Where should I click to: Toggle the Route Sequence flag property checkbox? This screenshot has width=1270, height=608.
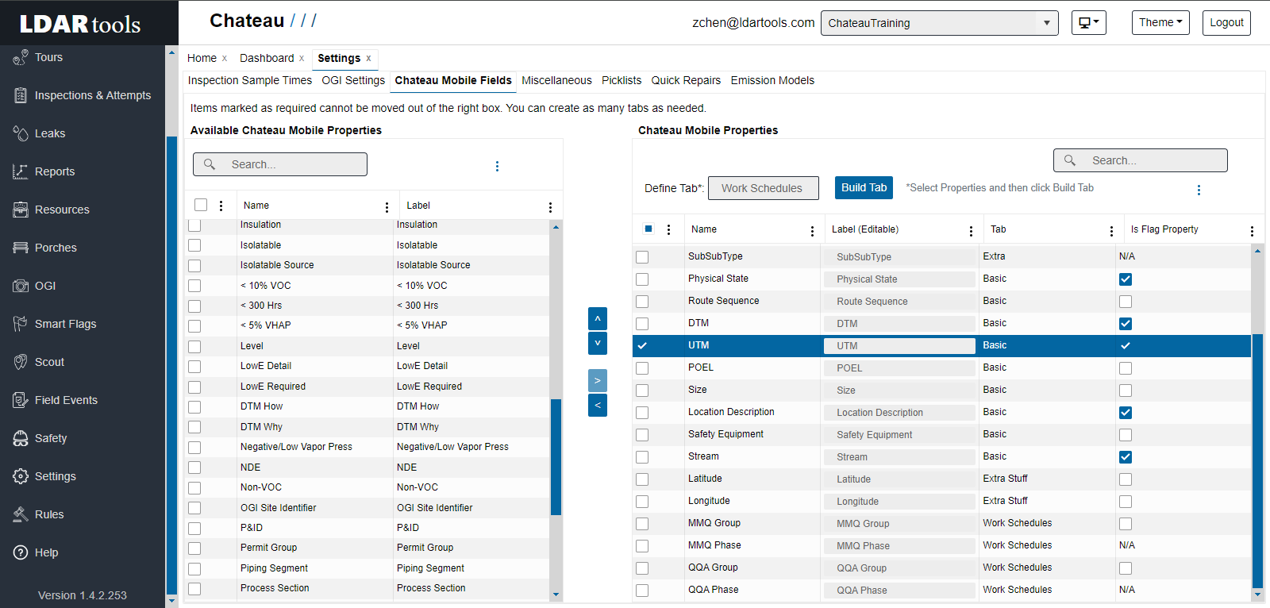(1126, 302)
